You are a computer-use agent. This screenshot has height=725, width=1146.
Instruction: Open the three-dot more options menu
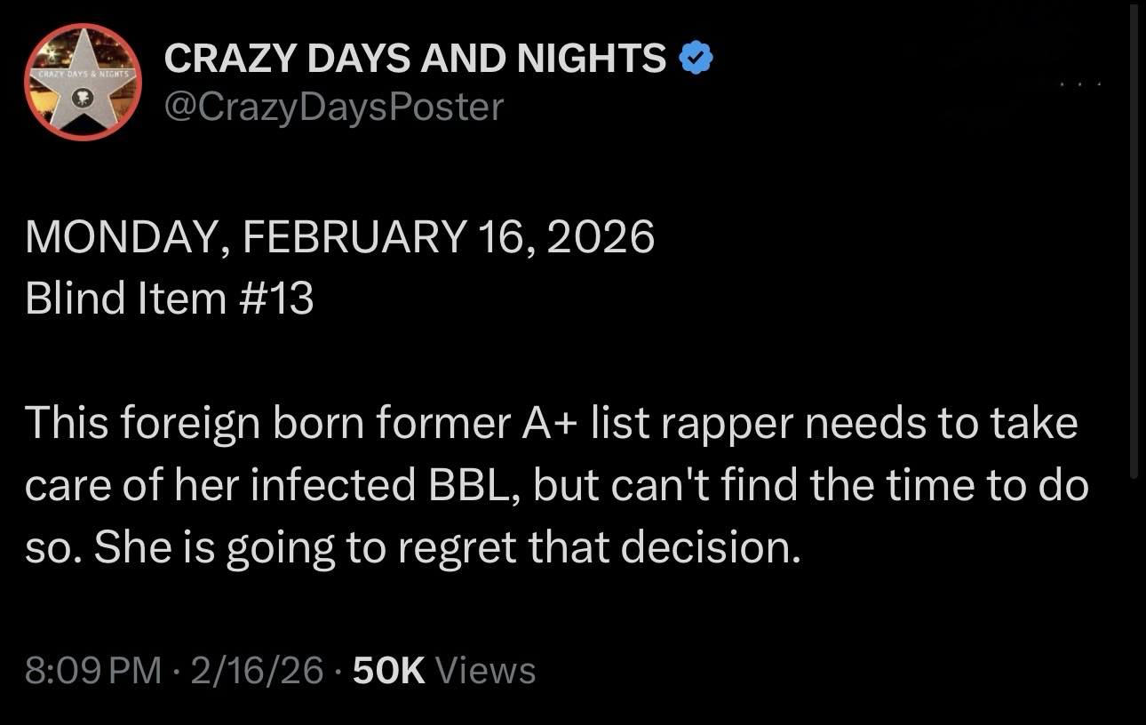1080,84
